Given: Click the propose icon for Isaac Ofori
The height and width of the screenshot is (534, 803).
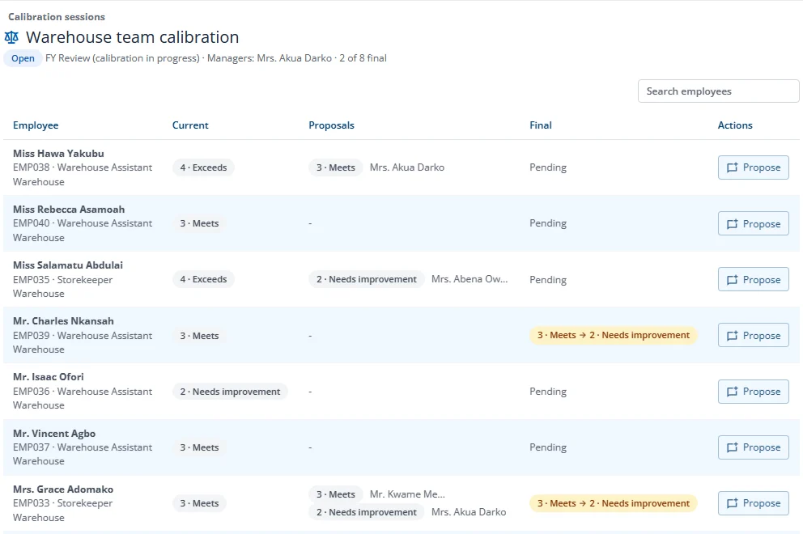Looking at the screenshot, I should tap(733, 391).
